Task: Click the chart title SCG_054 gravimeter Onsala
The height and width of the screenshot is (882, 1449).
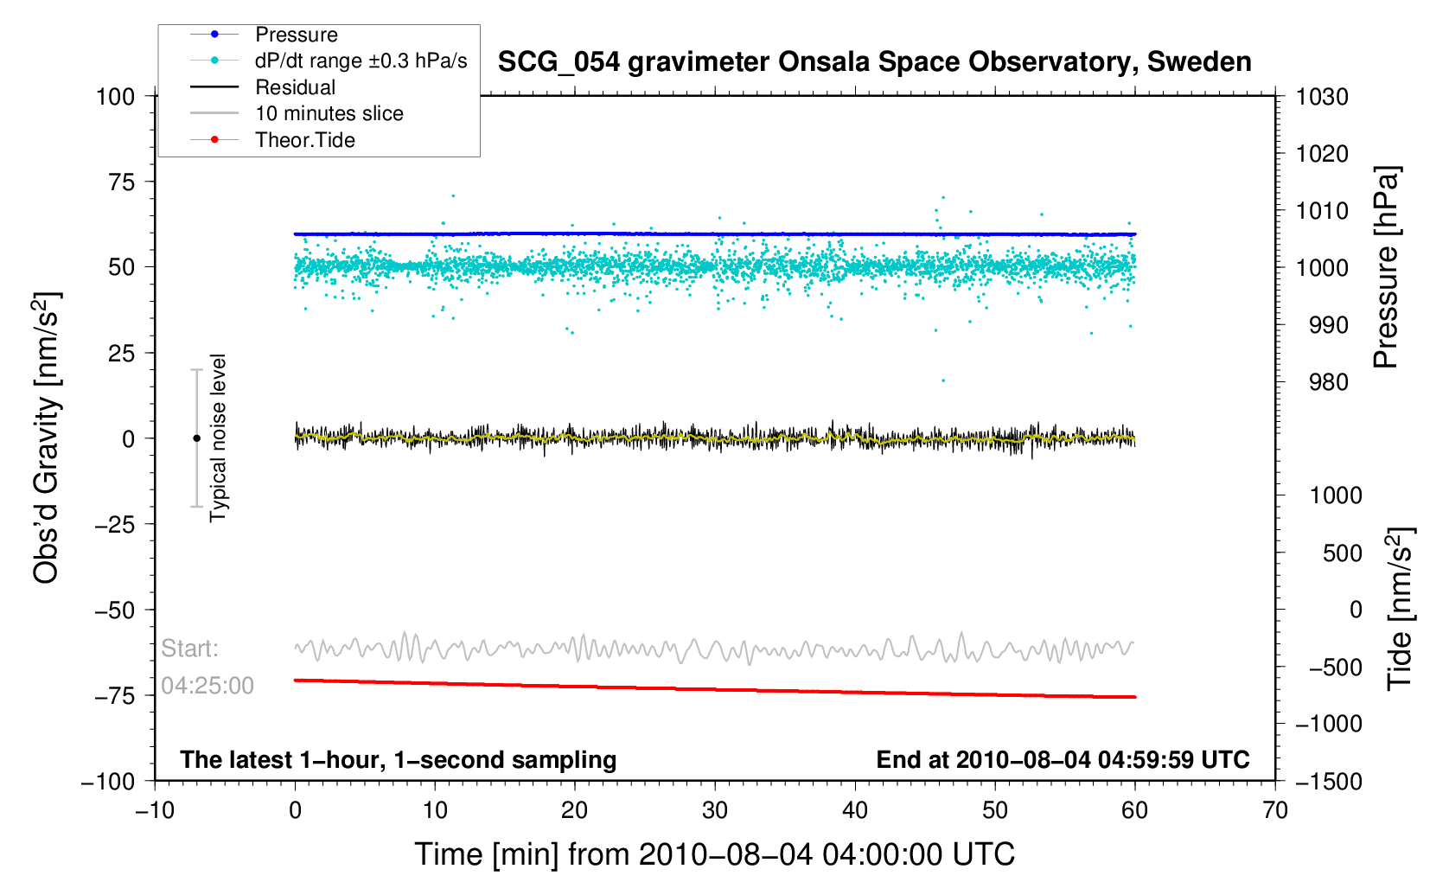Action: pos(874,62)
